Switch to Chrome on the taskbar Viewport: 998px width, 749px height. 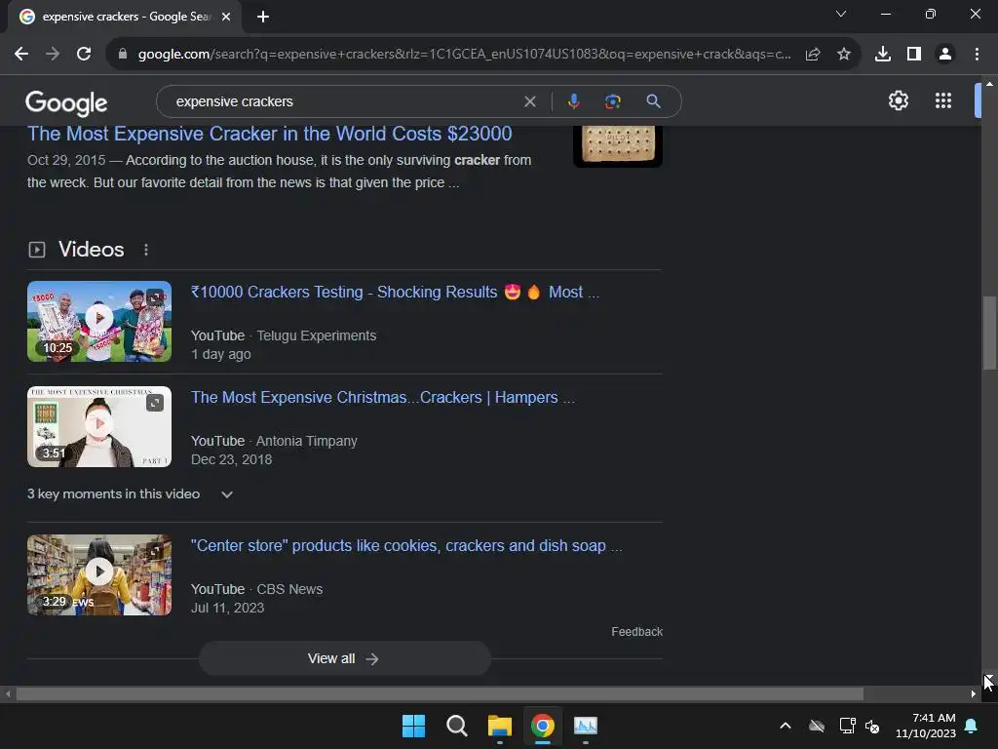point(543,726)
